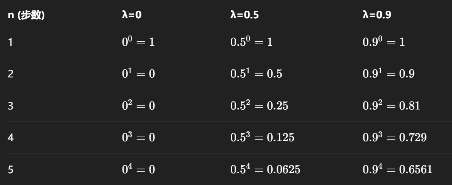
Task: Click the 0.5^1 = 0.5 formula
Action: 256,74
